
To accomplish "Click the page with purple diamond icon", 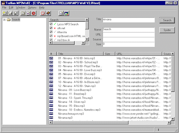I will pyautogui.click(x=28, y=13).
